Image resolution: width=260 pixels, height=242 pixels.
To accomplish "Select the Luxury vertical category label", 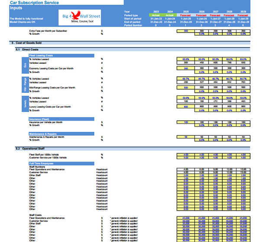I will [x=25, y=104].
